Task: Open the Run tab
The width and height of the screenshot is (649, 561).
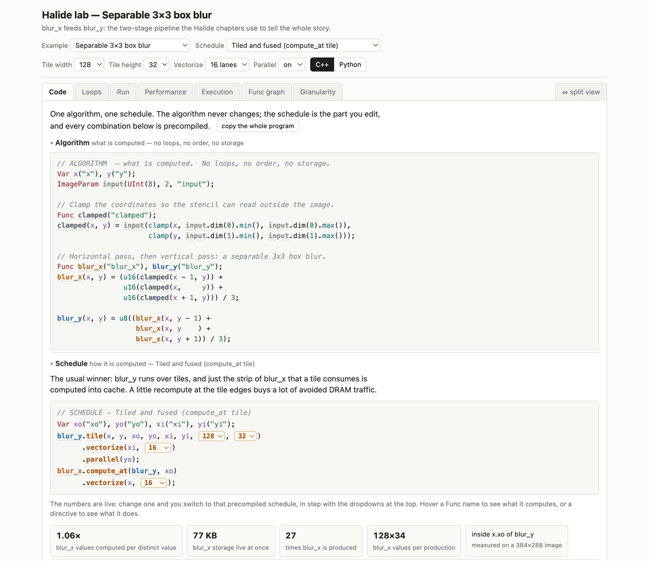Action: (123, 92)
